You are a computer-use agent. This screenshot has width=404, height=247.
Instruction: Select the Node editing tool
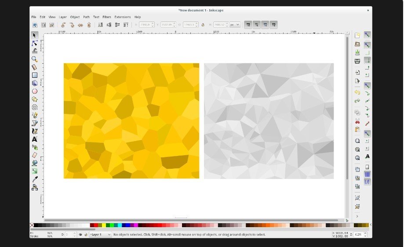point(34,43)
